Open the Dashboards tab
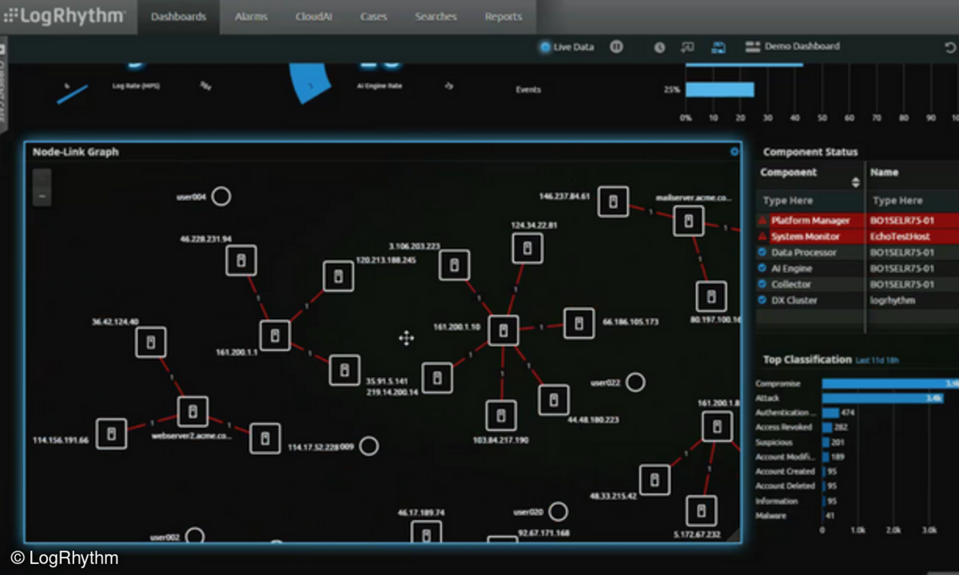959x575 pixels. point(177,17)
